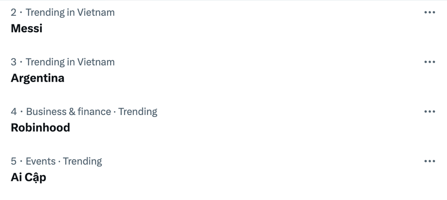Click the rank number 2 beside Messi's label

14,13
